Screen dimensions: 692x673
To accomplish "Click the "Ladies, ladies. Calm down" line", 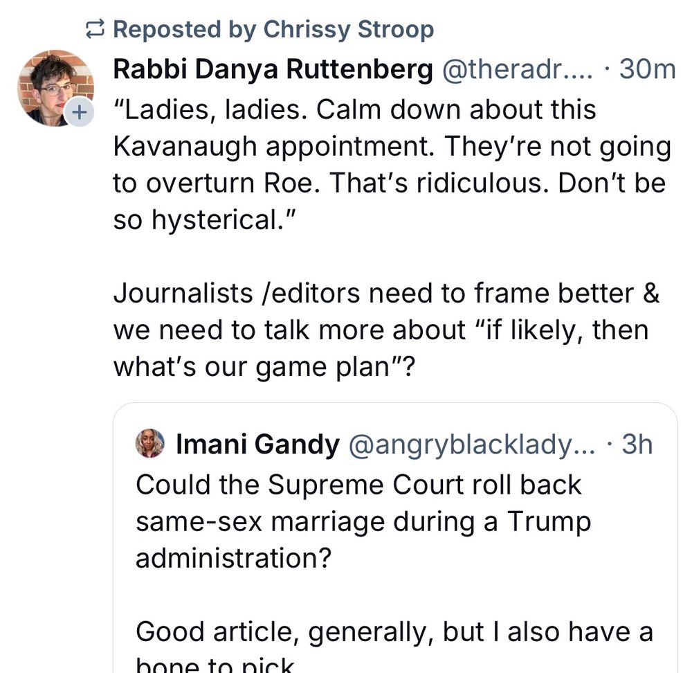I will (x=354, y=109).
